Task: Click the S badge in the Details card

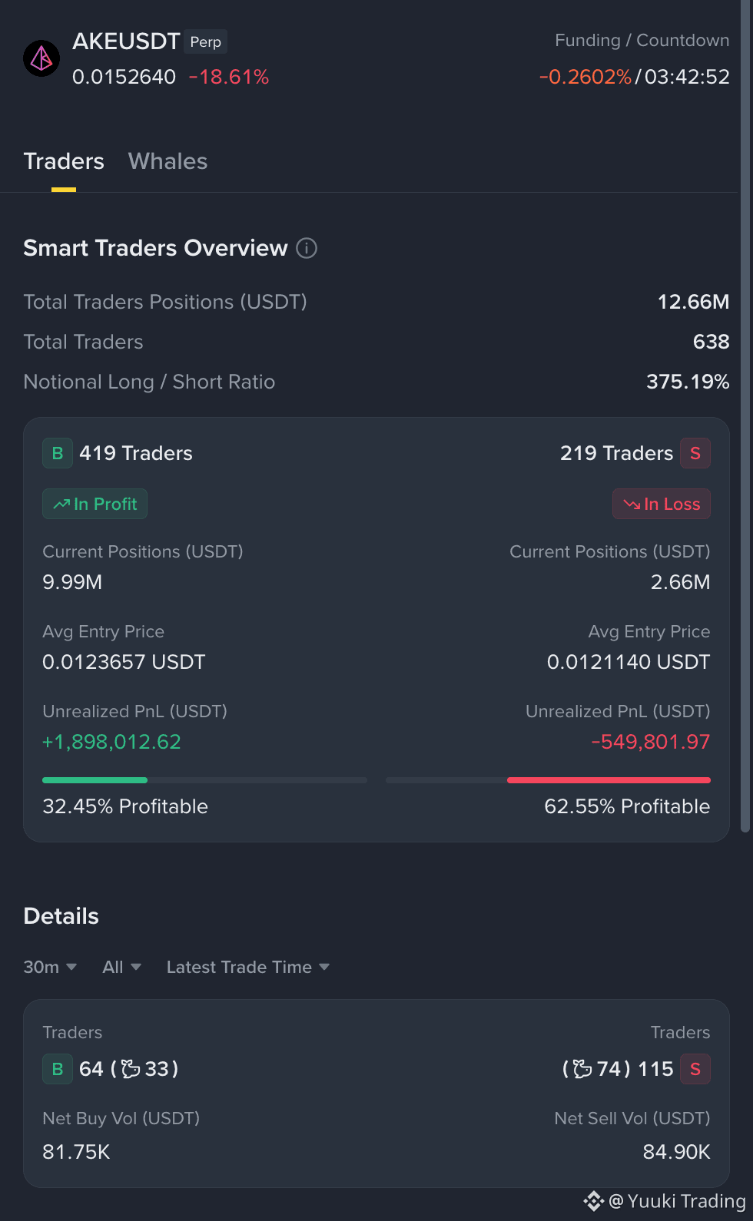Action: (x=695, y=1069)
